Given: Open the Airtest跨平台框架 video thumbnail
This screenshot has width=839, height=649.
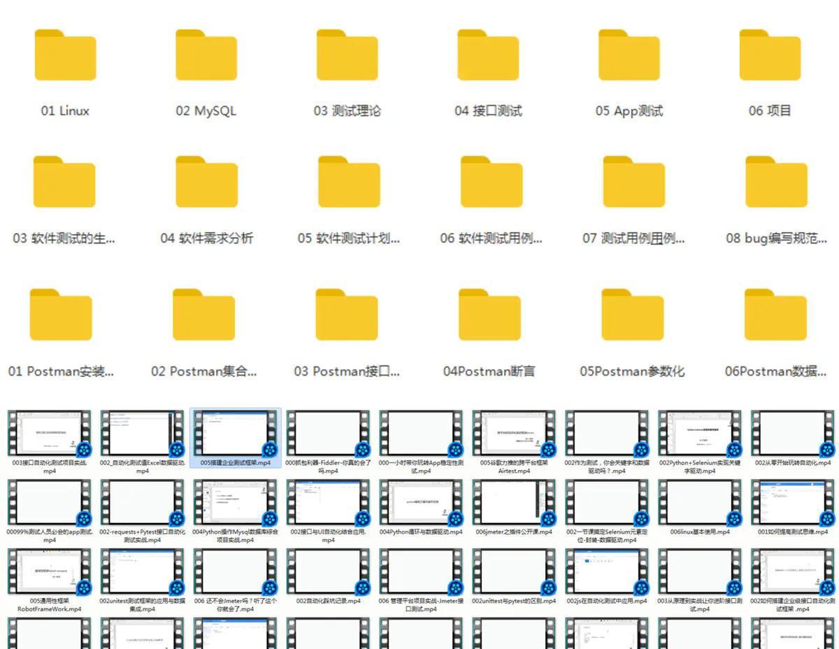Looking at the screenshot, I should point(515,433).
